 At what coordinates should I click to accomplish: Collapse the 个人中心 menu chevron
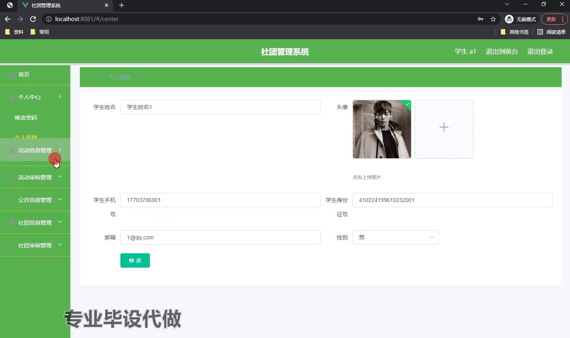(60, 96)
